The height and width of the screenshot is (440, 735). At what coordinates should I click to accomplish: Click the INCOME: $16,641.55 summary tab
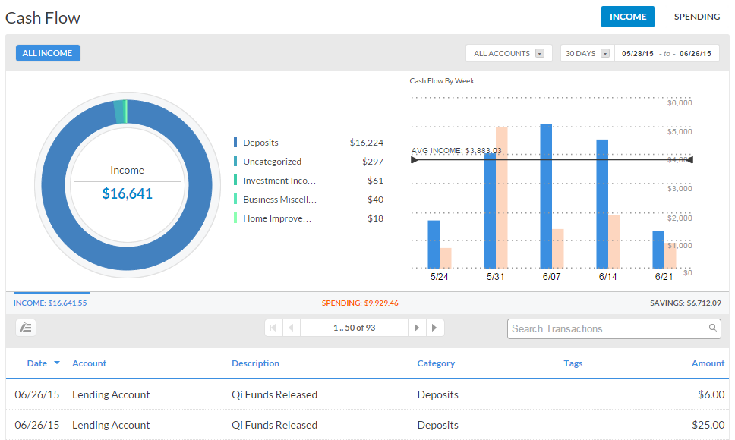50,303
